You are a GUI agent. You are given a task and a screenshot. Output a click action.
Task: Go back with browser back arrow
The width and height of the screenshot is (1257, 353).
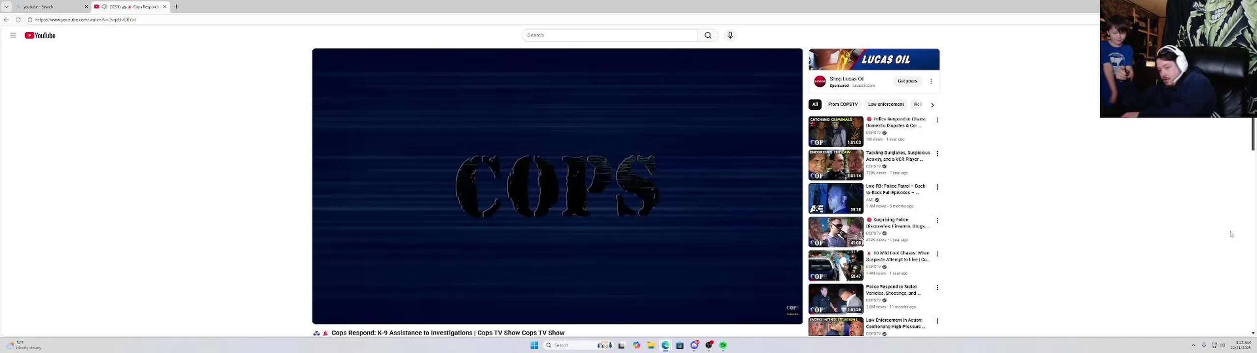6,20
